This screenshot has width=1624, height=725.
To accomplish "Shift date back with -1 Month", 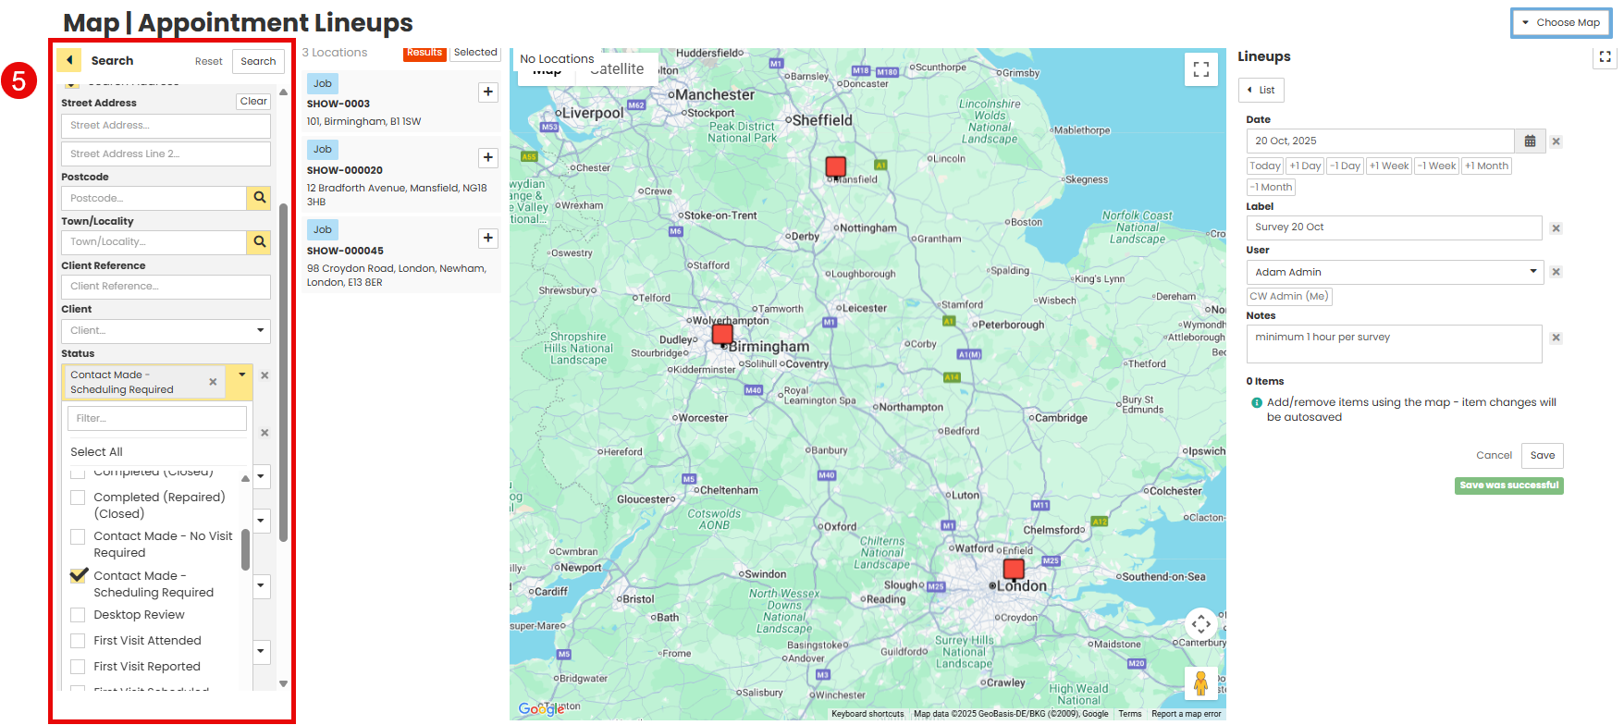I will [1272, 188].
